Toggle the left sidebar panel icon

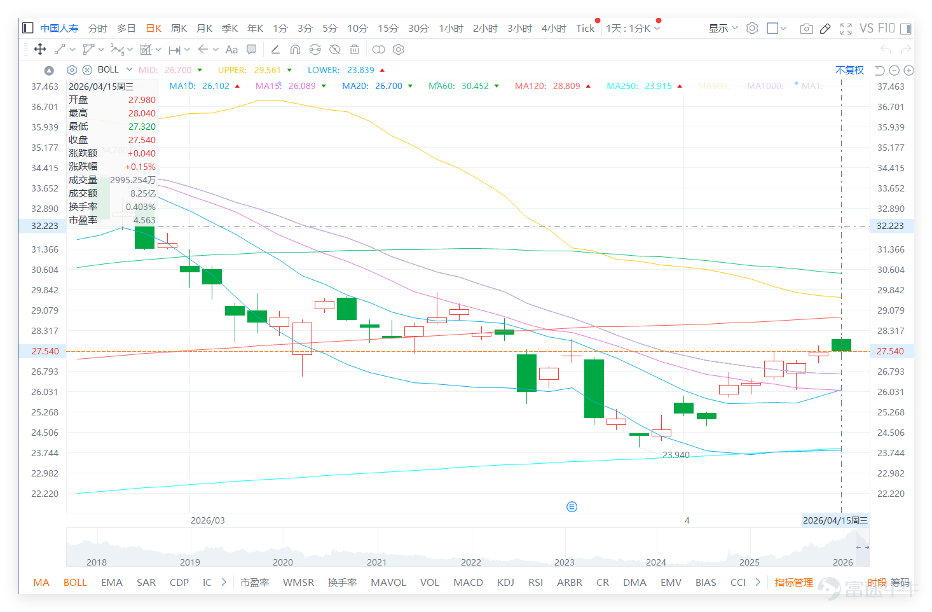27,28
